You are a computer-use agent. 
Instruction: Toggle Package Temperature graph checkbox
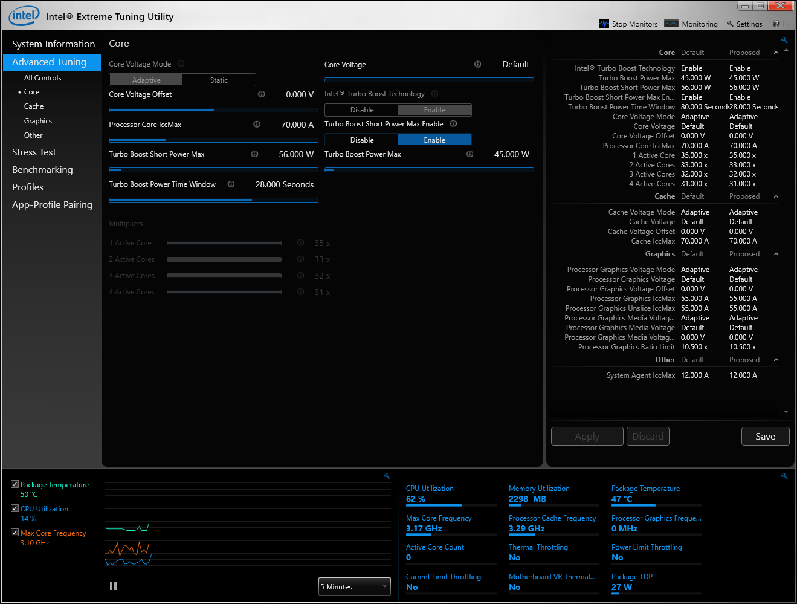click(15, 484)
